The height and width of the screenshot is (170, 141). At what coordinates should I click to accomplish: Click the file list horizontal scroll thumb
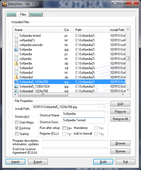click(x=43, y=95)
